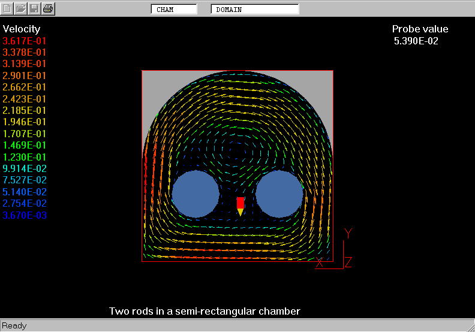Click the title 'Two rods in a semi-rectangular chamber'
This screenshot has height=332, width=475.
pos(205,311)
